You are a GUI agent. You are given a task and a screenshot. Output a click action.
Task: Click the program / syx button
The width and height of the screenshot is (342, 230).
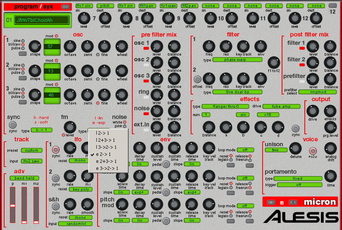tap(65, 7)
